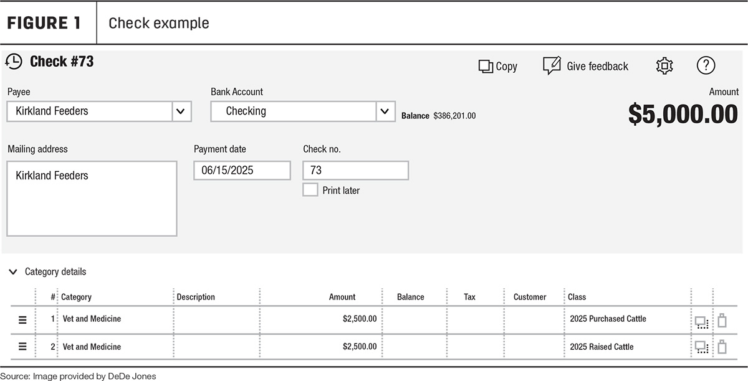This screenshot has width=748, height=381.
Task: Select Vet and Medicine in row 2
Action: 92,347
